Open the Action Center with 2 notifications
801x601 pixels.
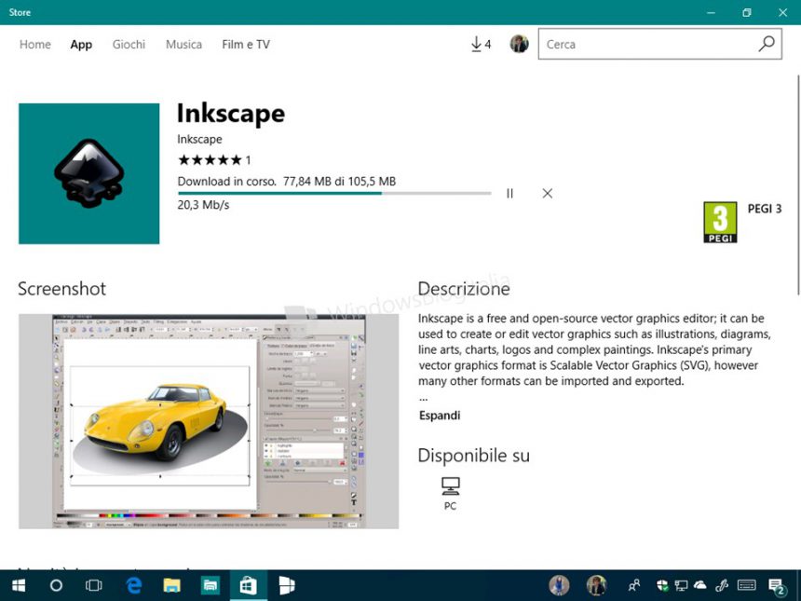pyautogui.click(x=777, y=586)
